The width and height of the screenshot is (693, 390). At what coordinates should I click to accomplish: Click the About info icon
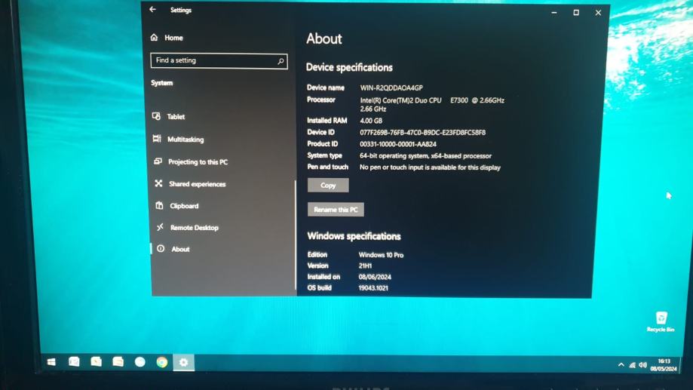coord(161,248)
